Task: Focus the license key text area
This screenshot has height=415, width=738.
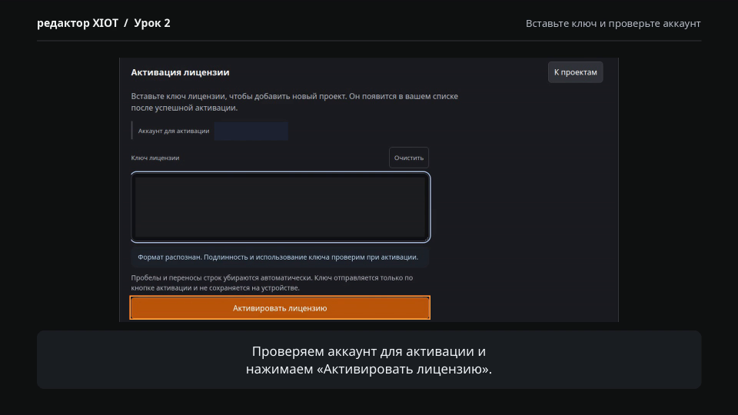Action: (x=281, y=207)
